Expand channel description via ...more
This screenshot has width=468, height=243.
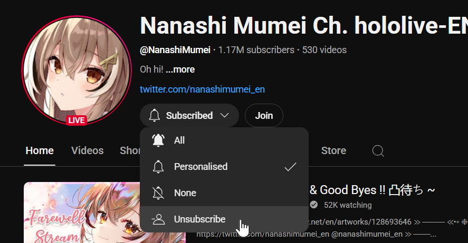(180, 69)
